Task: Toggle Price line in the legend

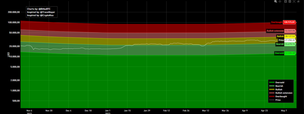Action: [x=275, y=100]
